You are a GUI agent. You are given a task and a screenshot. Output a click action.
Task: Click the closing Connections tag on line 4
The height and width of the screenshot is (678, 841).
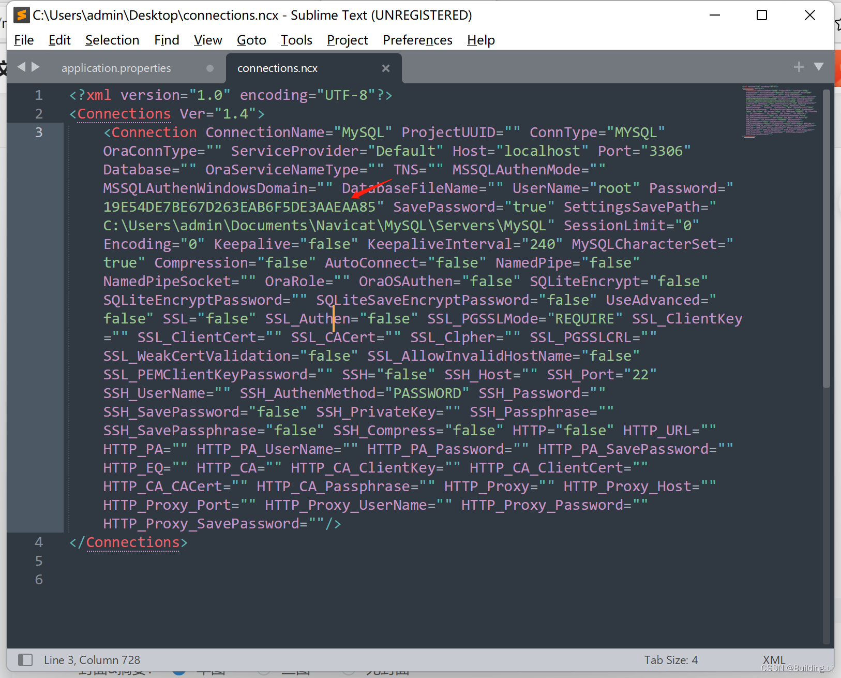[133, 542]
